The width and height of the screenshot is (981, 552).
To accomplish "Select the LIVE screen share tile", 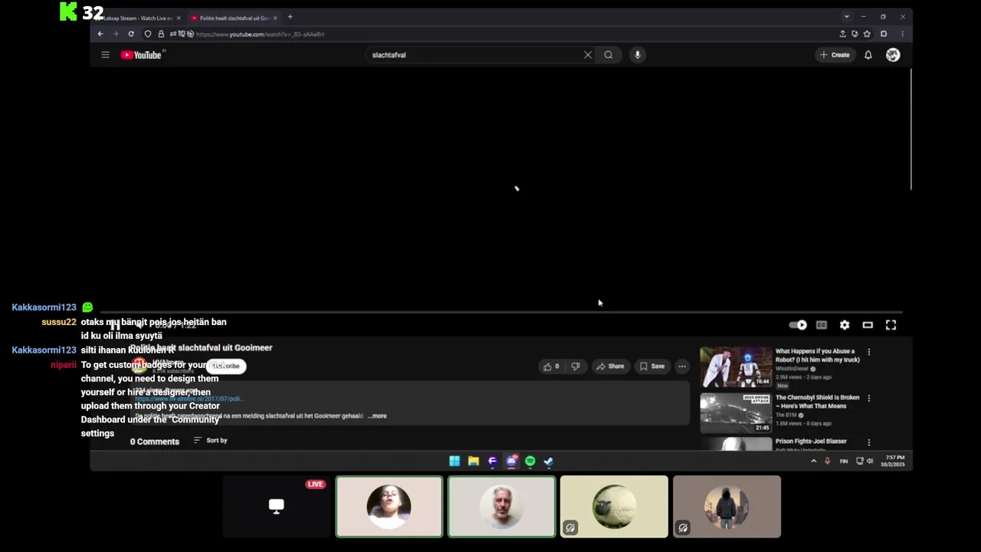I will [277, 506].
